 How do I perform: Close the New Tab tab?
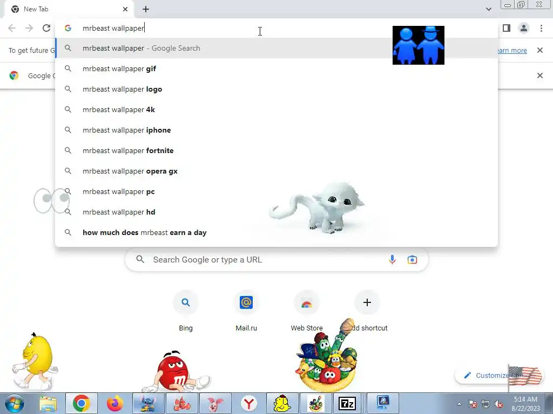tap(125, 9)
